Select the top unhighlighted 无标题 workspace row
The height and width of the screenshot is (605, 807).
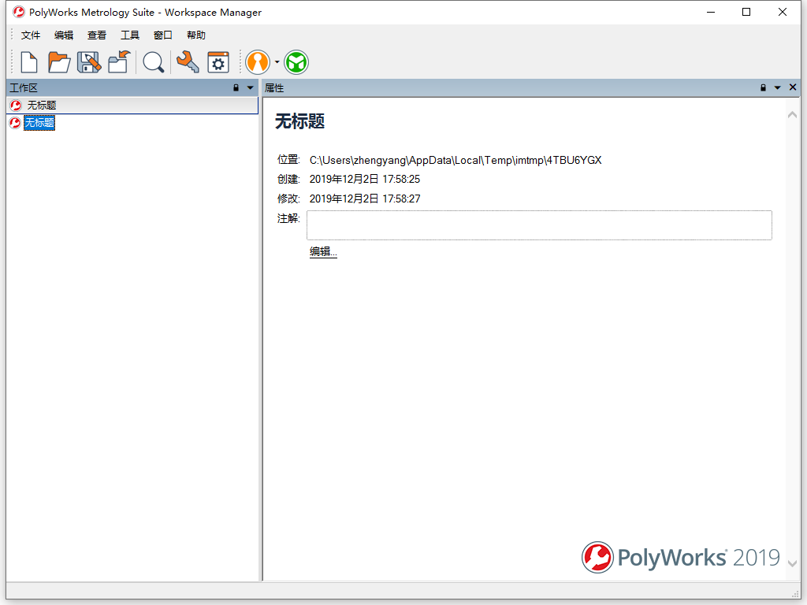[x=132, y=106]
